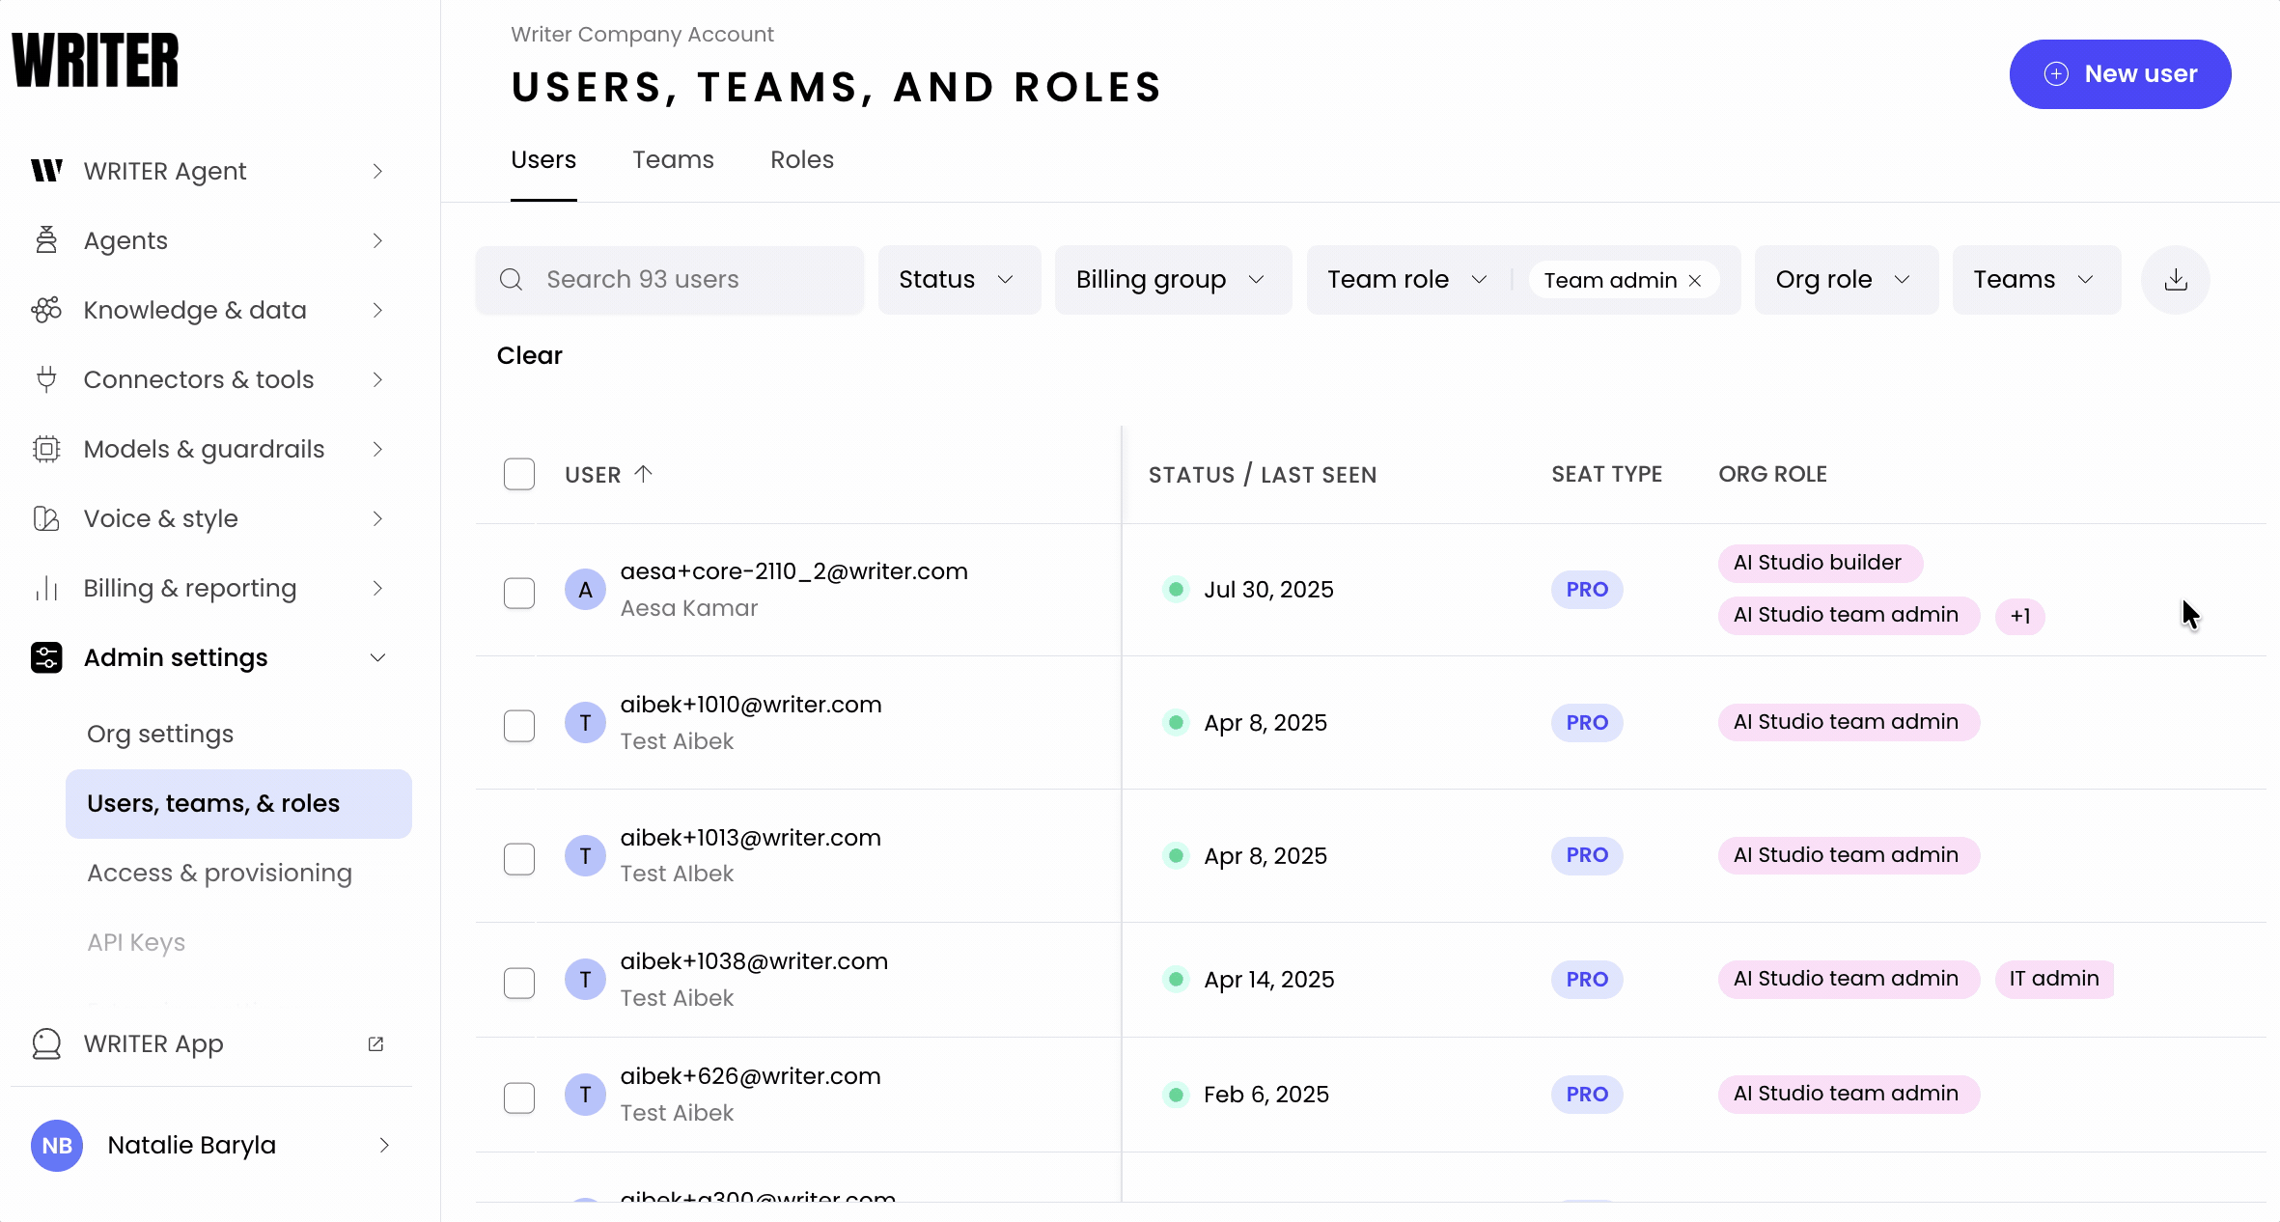
Task: Click the Models & guardrails chip icon
Action: point(46,449)
